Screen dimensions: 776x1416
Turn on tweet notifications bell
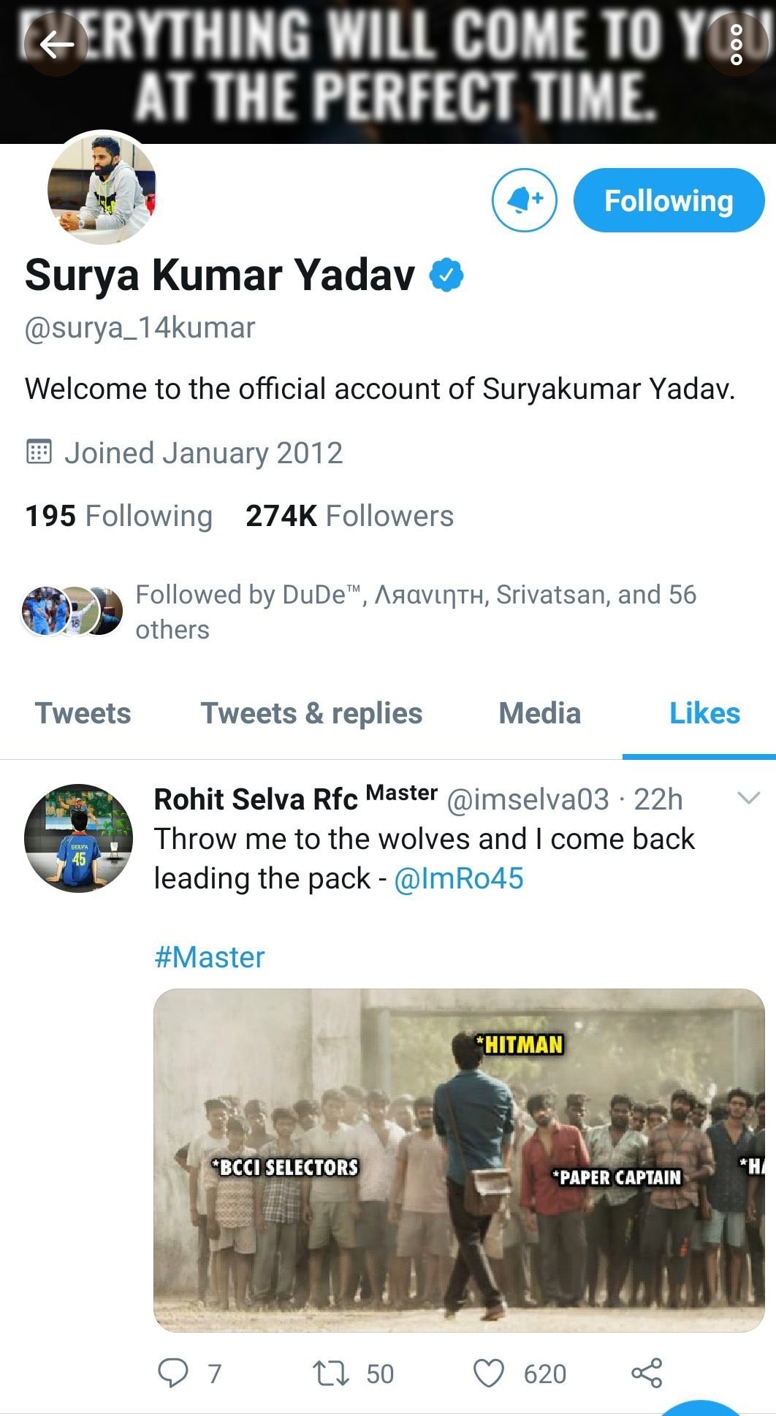(524, 200)
